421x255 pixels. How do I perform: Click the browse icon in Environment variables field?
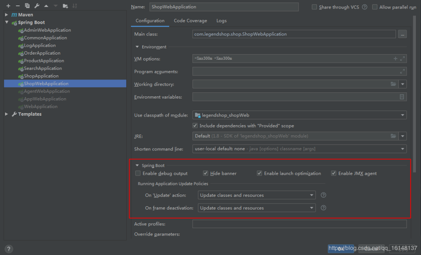(402, 97)
